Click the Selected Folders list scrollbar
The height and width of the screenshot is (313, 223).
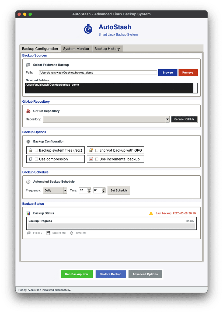[x=196, y=88]
